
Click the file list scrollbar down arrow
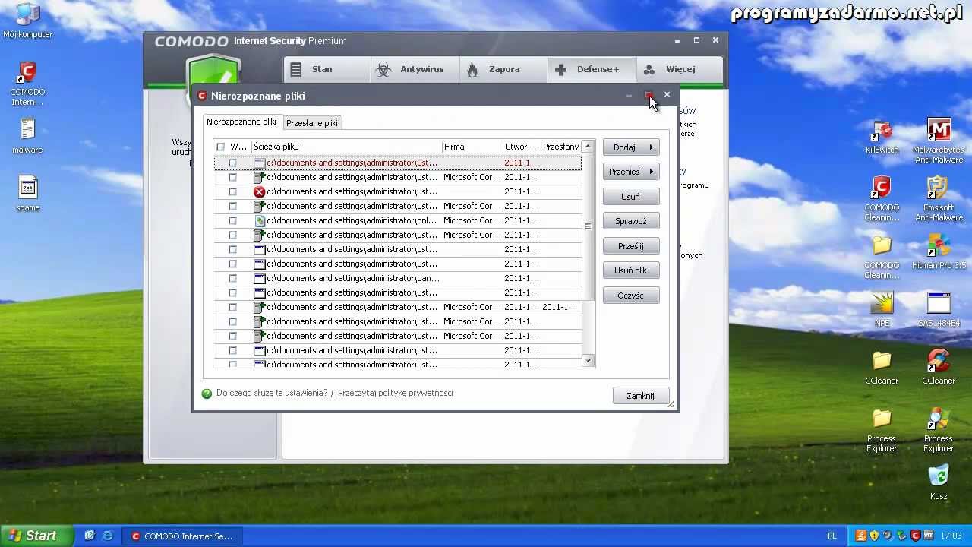coord(588,361)
